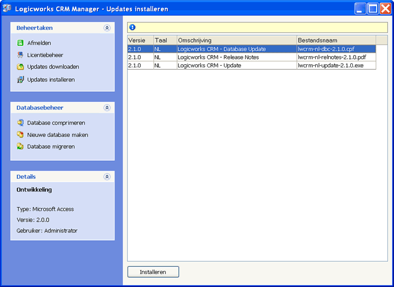This screenshot has height=287, width=394.
Task: Click the Beheertaken panel title
Action: [35, 28]
